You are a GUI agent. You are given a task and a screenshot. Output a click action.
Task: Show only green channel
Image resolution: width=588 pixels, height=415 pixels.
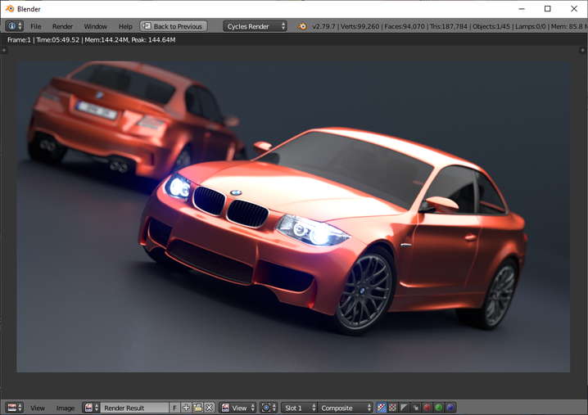(438, 408)
